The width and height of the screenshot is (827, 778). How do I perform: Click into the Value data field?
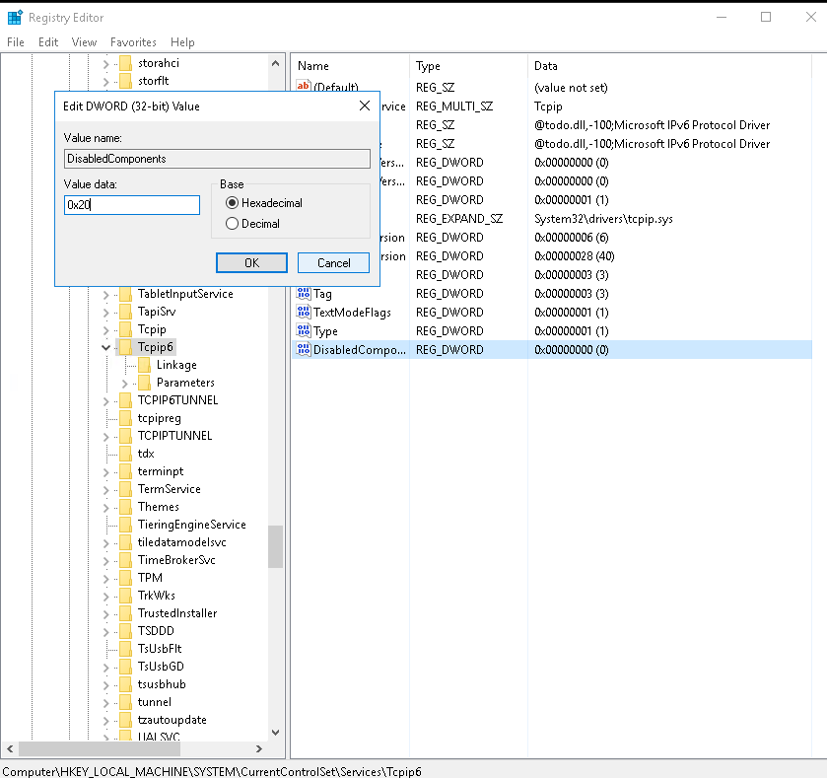click(132, 205)
